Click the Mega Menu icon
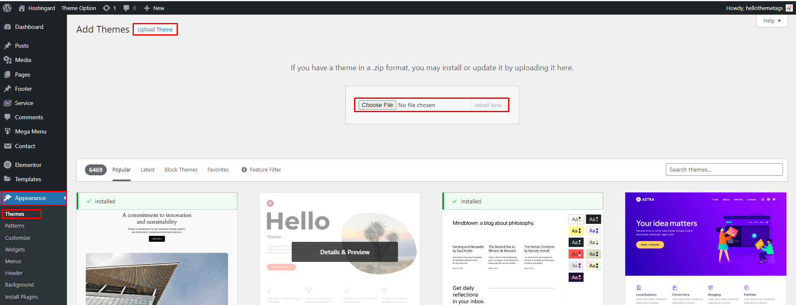Image resolution: width=796 pixels, height=305 pixels. point(8,131)
